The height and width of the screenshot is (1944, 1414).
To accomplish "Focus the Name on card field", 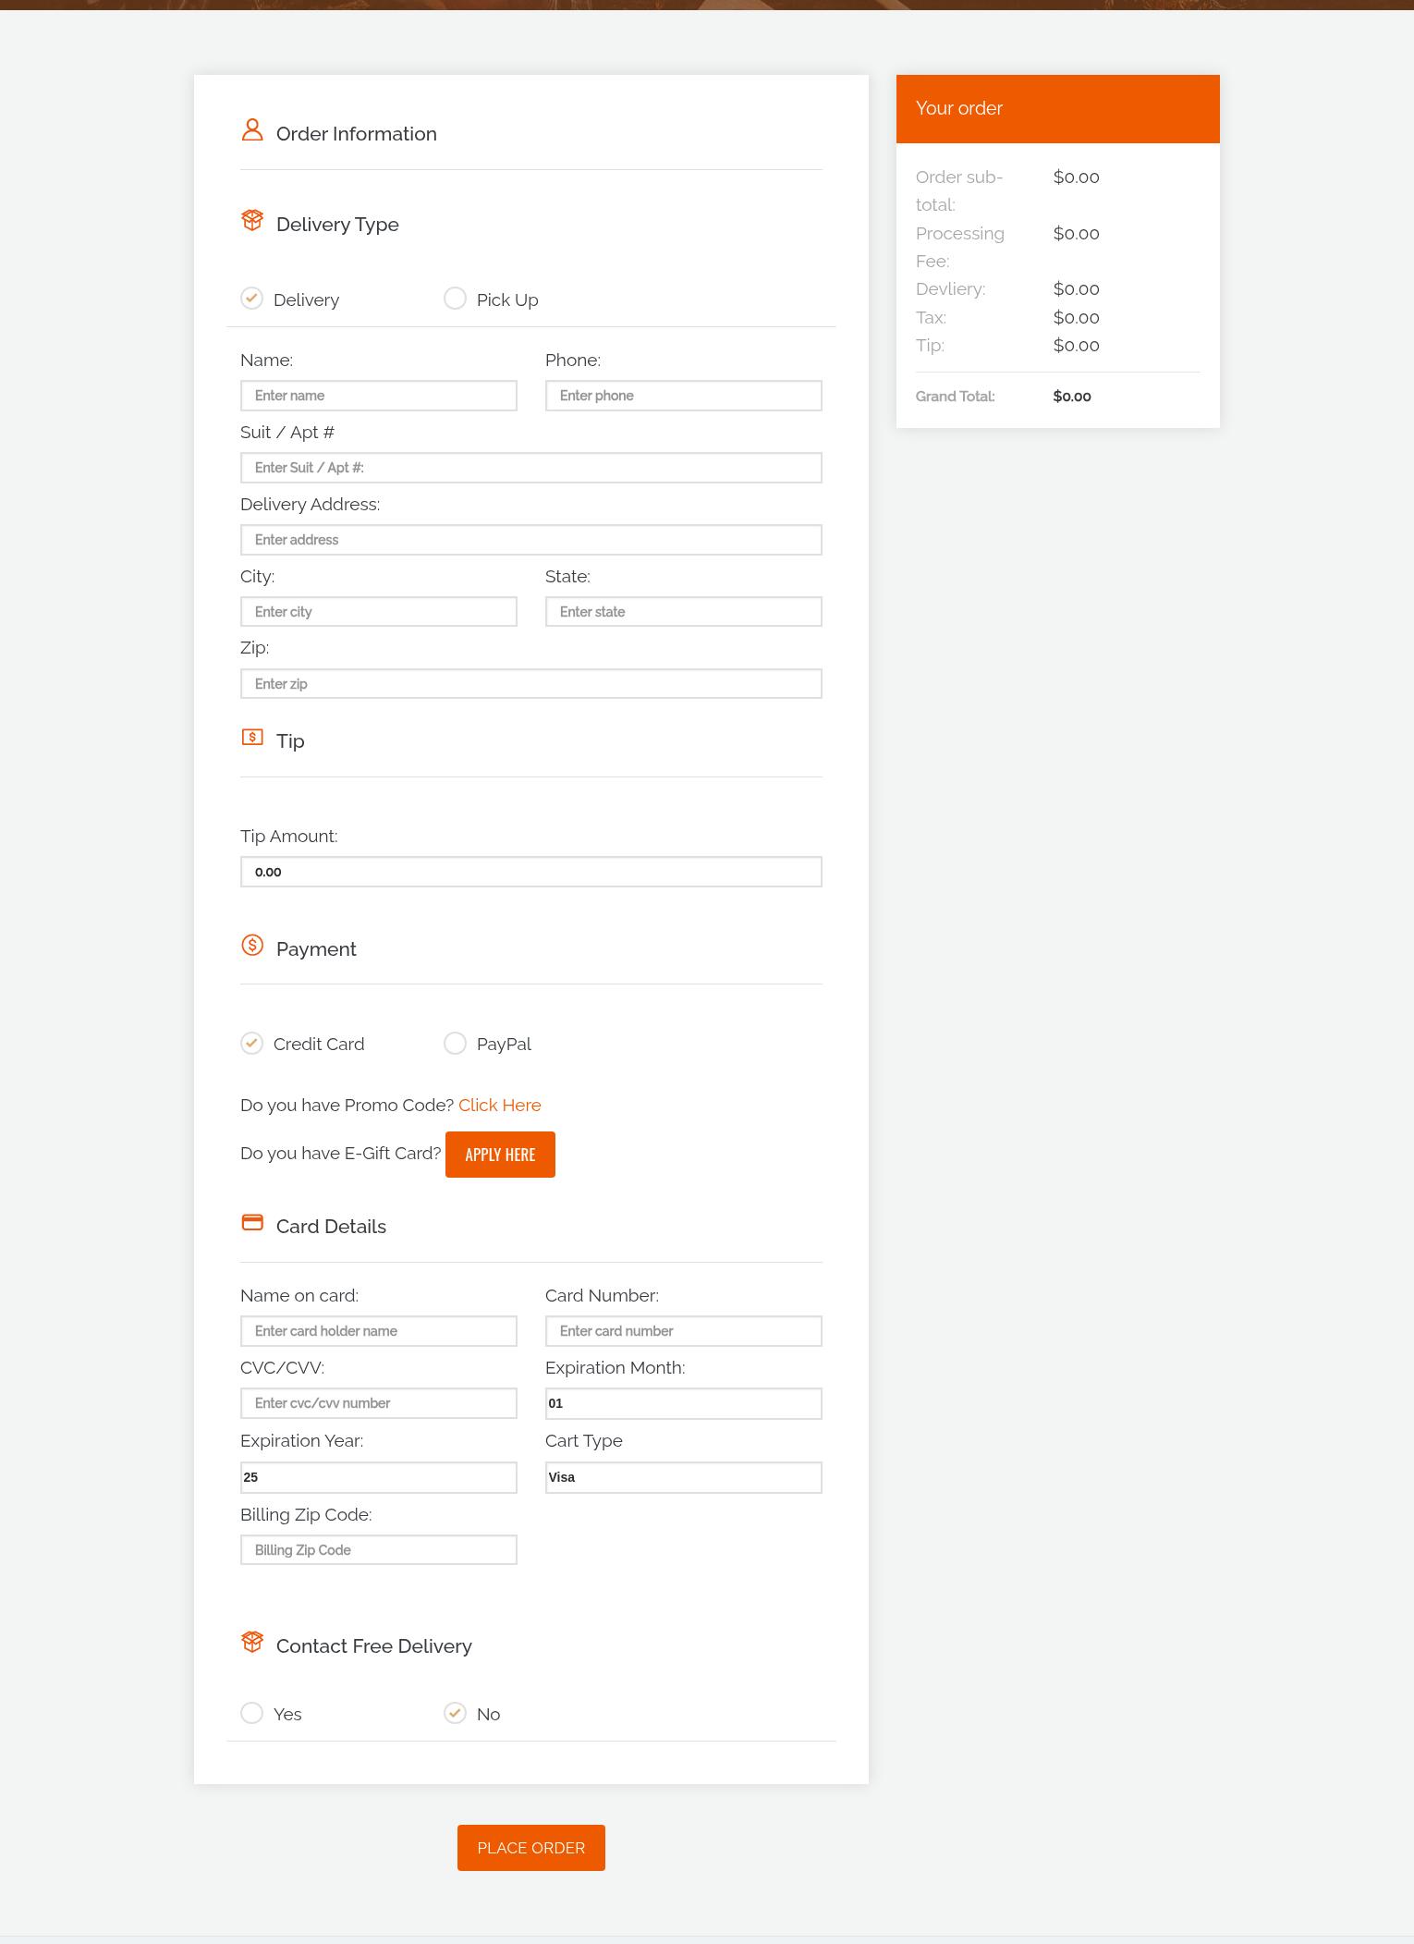I will pos(379,1331).
